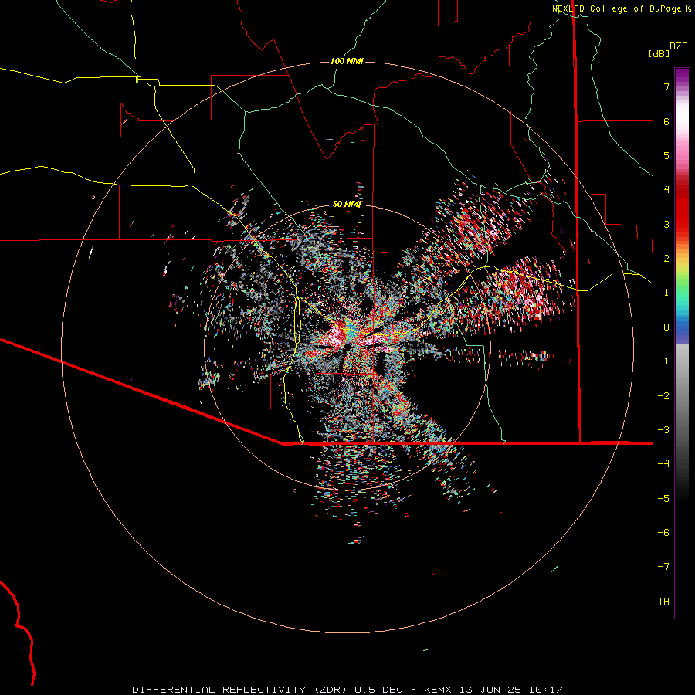
Task: Click the TH threshold label on legend
Action: [x=663, y=602]
